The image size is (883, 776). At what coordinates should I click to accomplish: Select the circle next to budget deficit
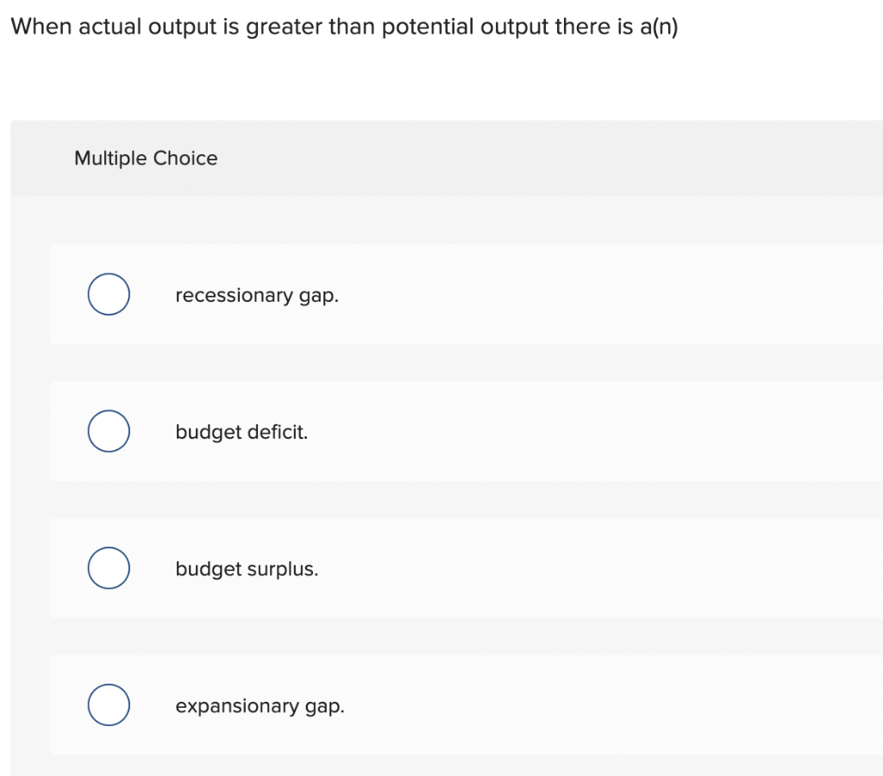pyautogui.click(x=109, y=431)
